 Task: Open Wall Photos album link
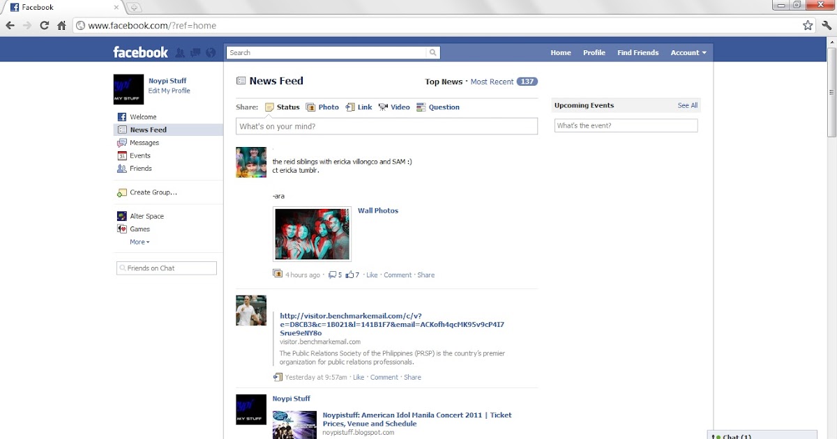coord(378,210)
